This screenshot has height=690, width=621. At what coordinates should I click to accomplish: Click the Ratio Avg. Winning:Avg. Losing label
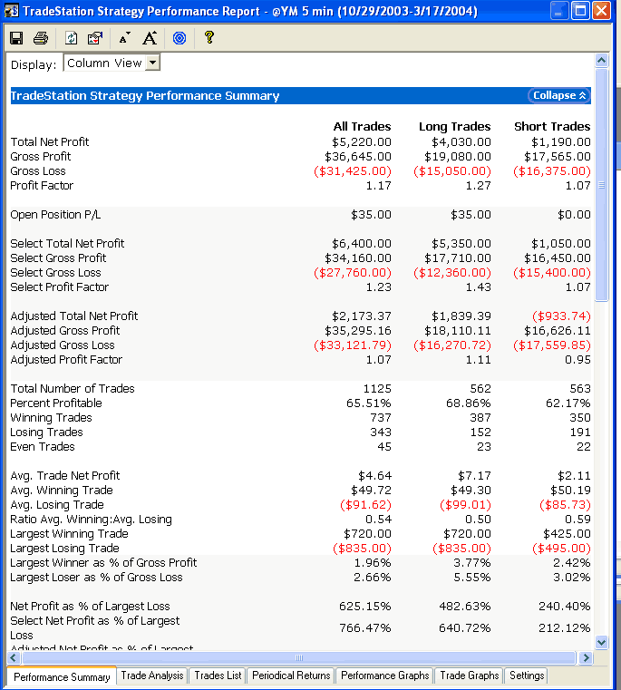coord(91,520)
